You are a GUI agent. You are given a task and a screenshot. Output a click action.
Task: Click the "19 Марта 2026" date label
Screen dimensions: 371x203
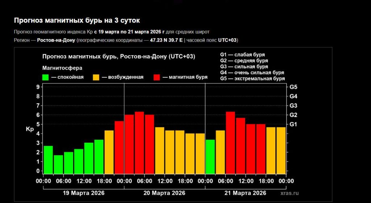pos(84,193)
